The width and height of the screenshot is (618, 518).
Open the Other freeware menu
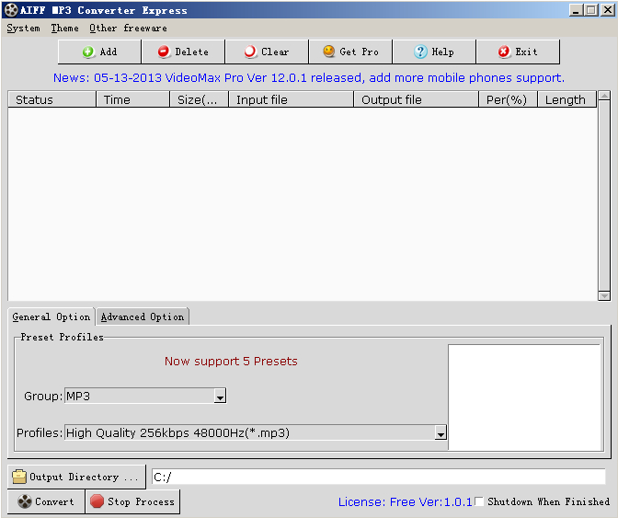128,29
